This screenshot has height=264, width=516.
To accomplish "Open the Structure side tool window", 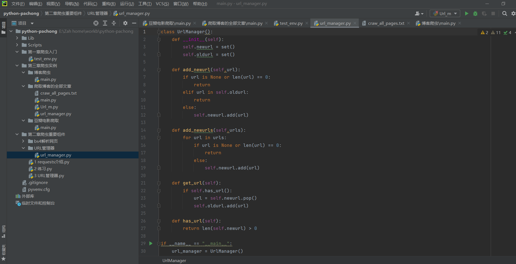I will pyautogui.click(x=4, y=232).
